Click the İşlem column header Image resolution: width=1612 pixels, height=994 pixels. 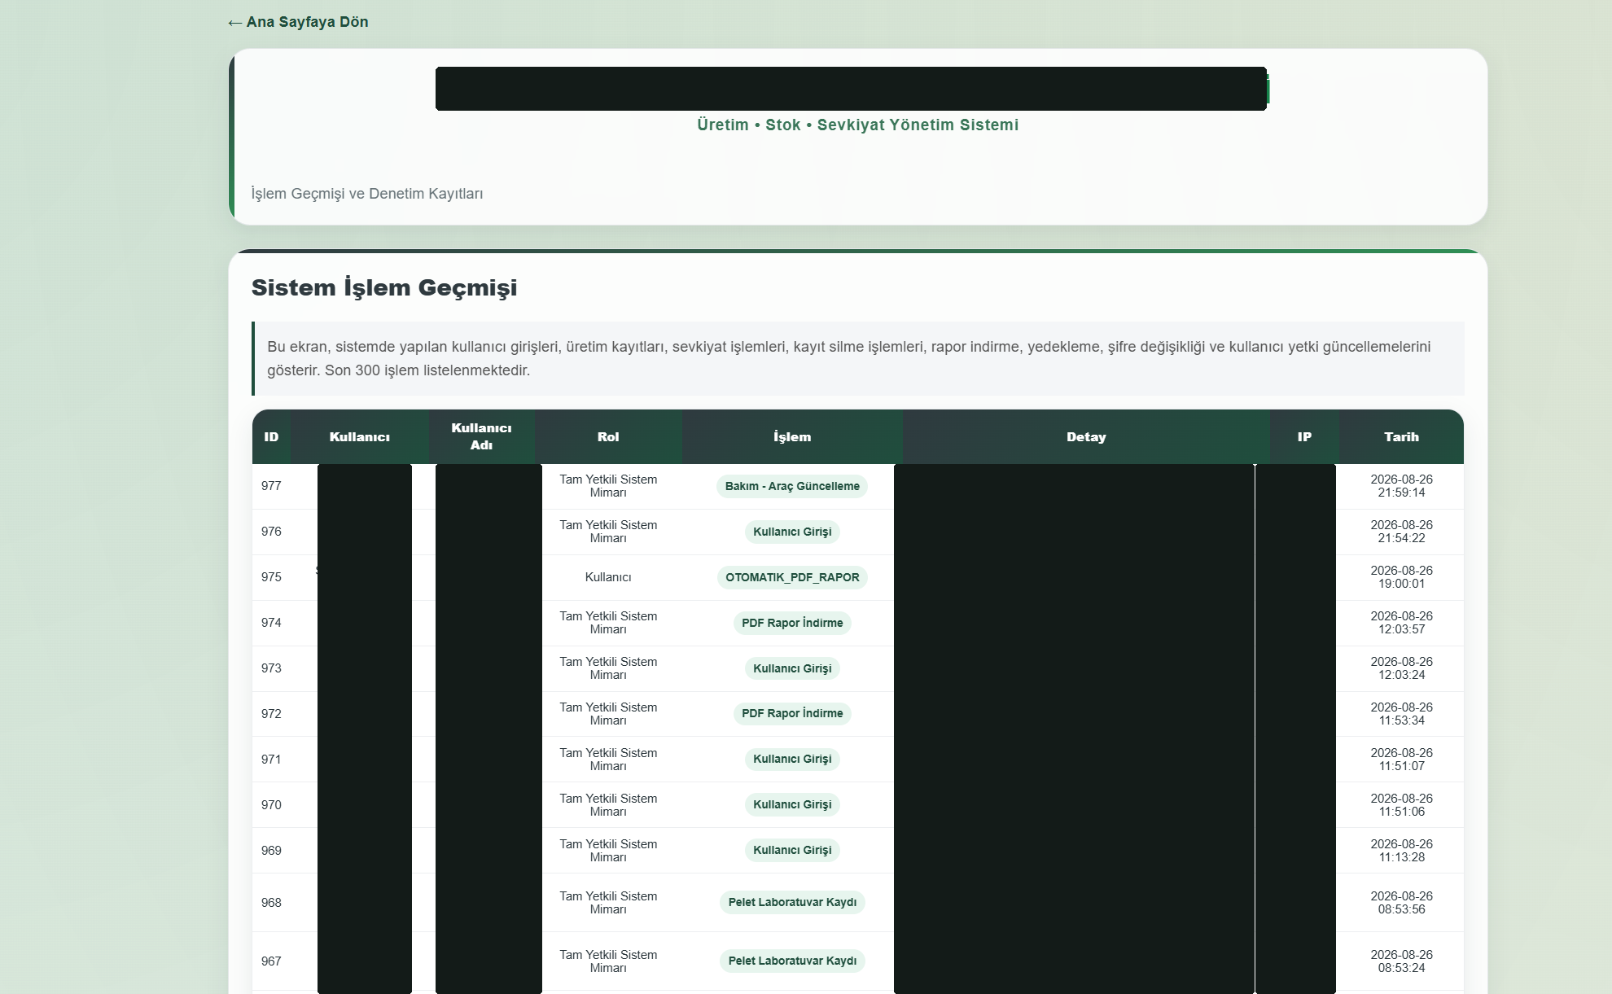pyautogui.click(x=792, y=437)
